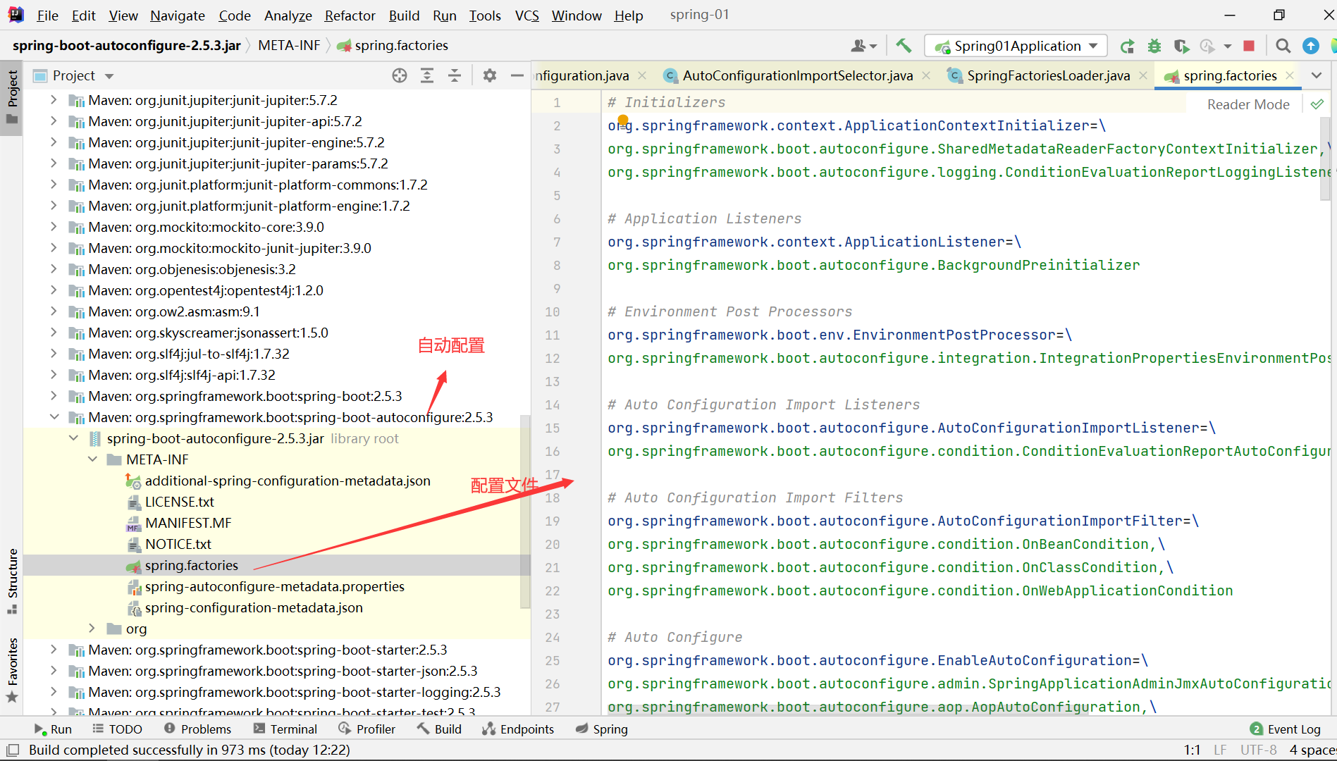1337x761 pixels.
Task: Toggle the Problems tool window
Action: click(x=197, y=729)
